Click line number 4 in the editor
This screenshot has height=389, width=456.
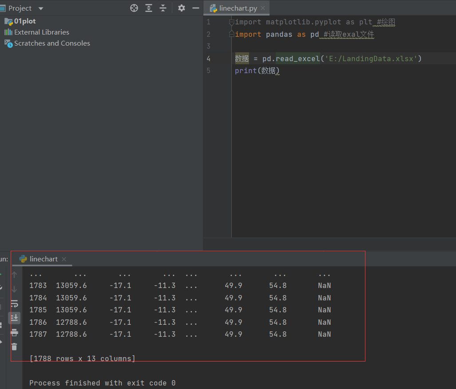tap(208, 58)
